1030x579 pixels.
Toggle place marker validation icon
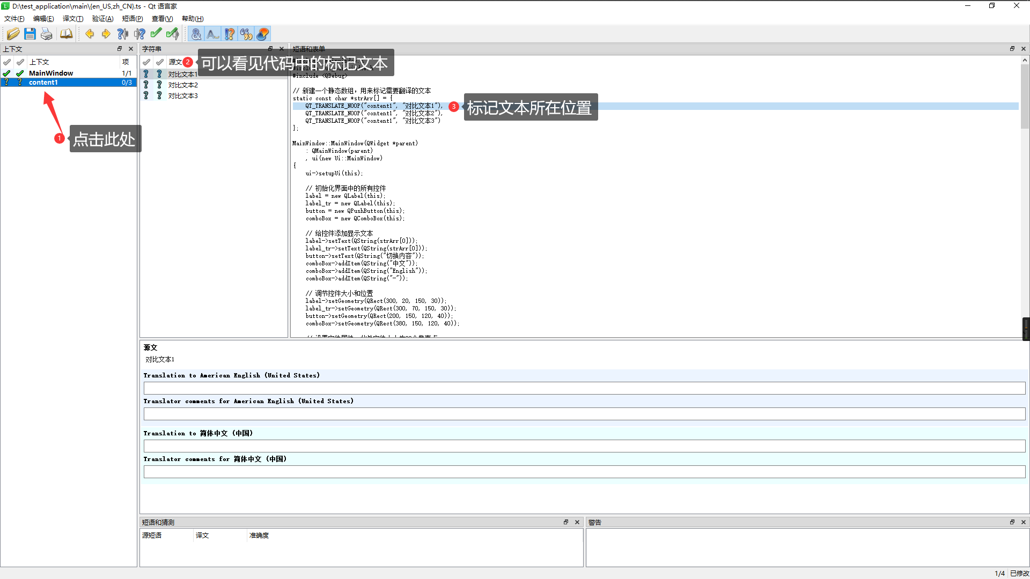tap(263, 34)
